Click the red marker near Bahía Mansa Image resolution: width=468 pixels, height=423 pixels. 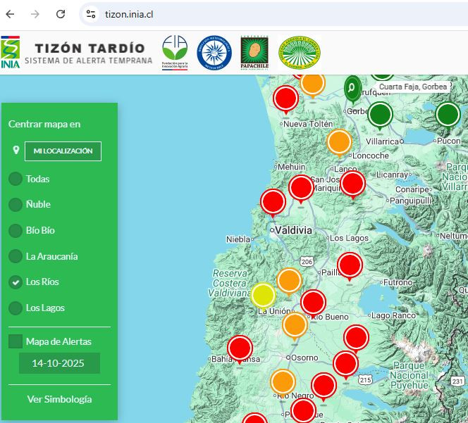[240, 348]
